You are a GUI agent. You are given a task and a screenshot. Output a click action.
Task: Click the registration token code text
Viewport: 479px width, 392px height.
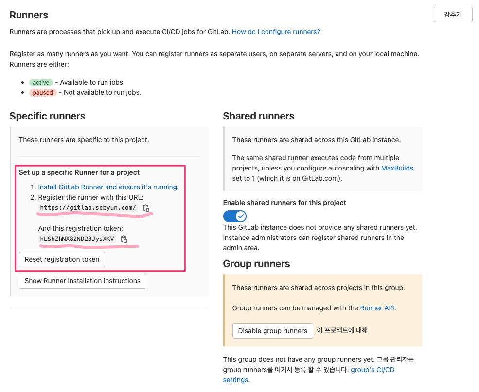pos(77,239)
